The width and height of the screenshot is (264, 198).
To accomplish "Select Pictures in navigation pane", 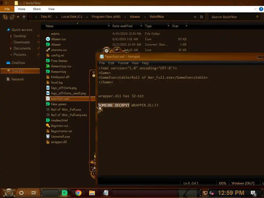I will (x=20, y=54).
